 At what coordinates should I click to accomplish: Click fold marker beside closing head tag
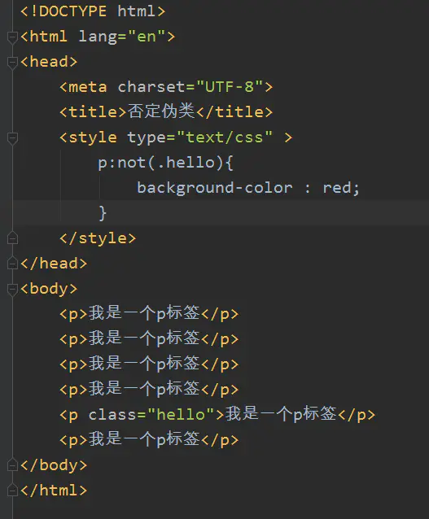coord(12,263)
